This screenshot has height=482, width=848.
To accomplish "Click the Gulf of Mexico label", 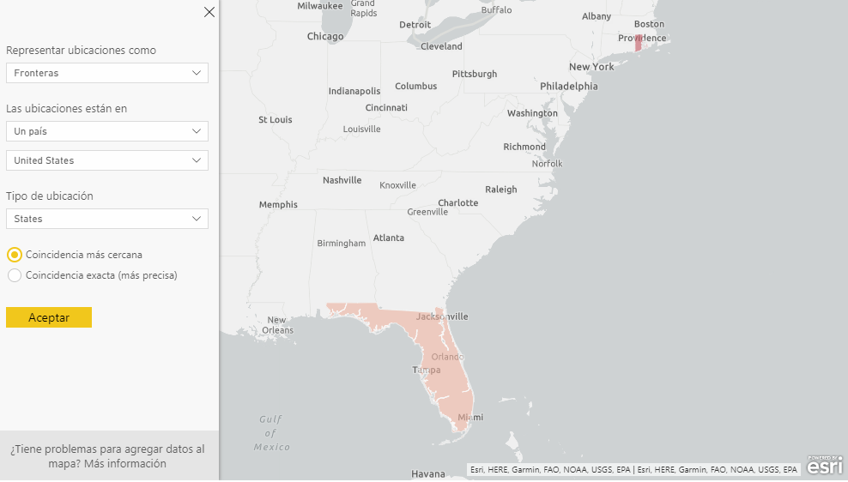I will 271,433.
